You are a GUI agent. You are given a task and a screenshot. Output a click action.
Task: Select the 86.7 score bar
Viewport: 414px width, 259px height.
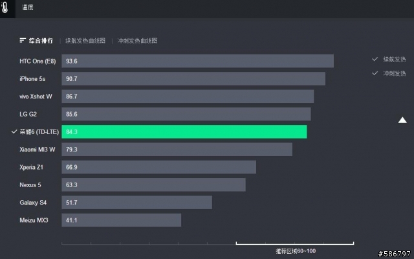click(x=188, y=96)
